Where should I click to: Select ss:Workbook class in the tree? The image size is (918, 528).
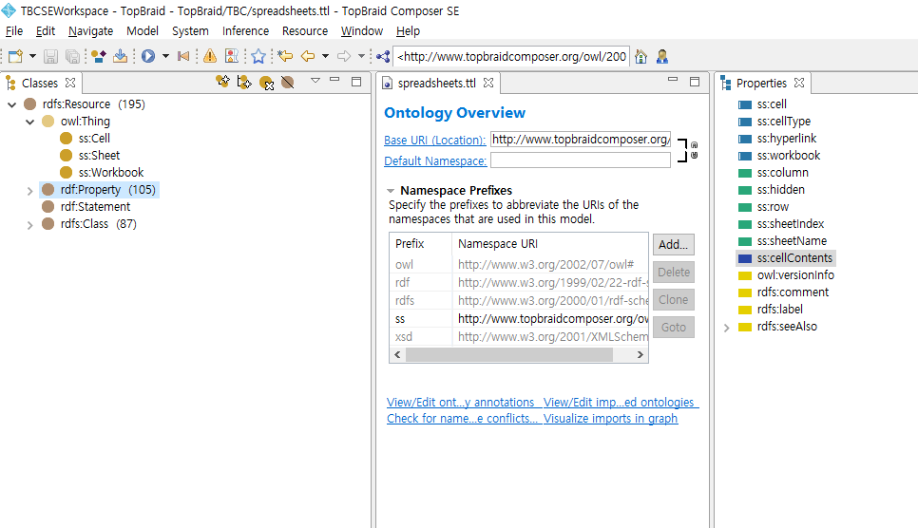click(x=111, y=173)
